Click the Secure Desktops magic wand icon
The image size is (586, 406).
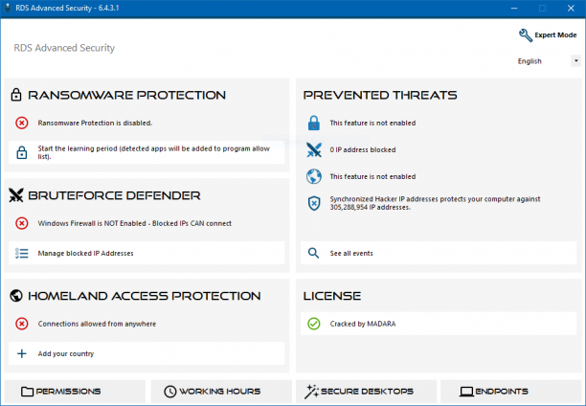[311, 392]
